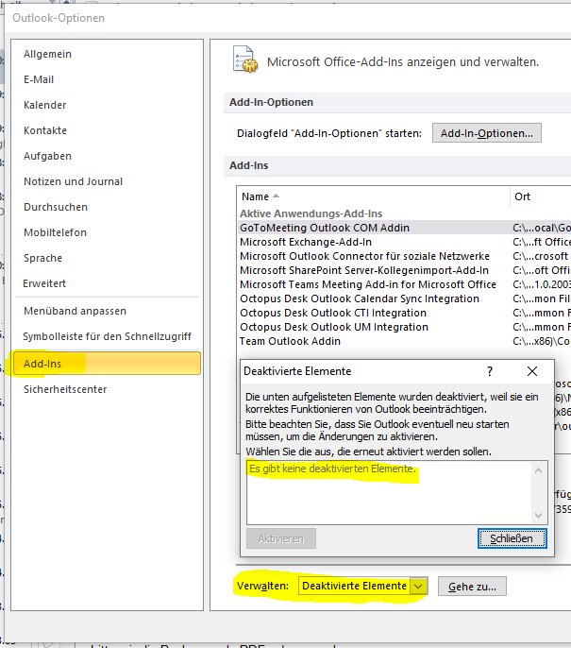This screenshot has height=648, width=571.
Task: Select Team Outlook Addin row
Action: (405, 341)
